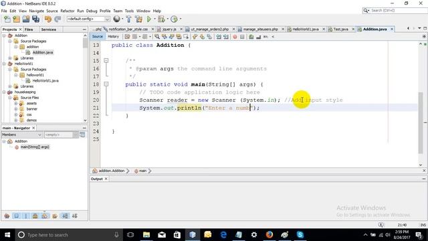Screen dimensions: 428x241
Task: Click the Stop Macro Recording icon
Action: pos(242,37)
